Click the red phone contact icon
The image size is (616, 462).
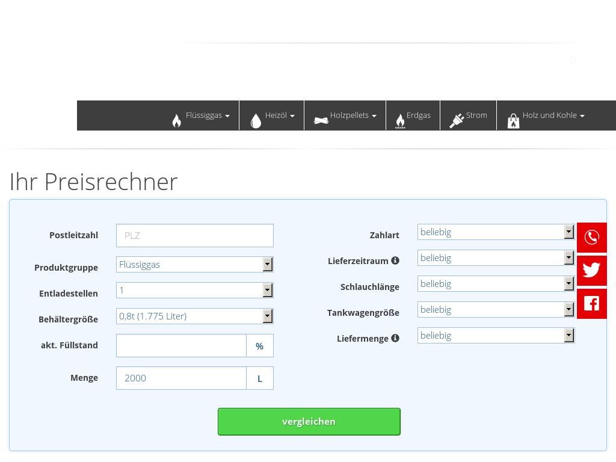tap(591, 237)
